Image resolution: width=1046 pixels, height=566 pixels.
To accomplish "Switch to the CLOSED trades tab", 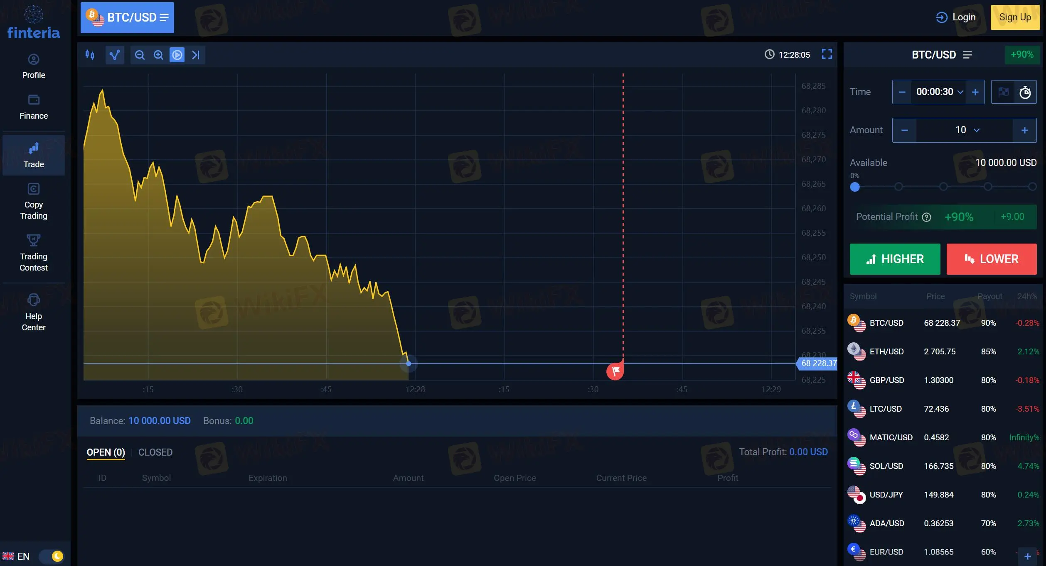I will pyautogui.click(x=155, y=452).
